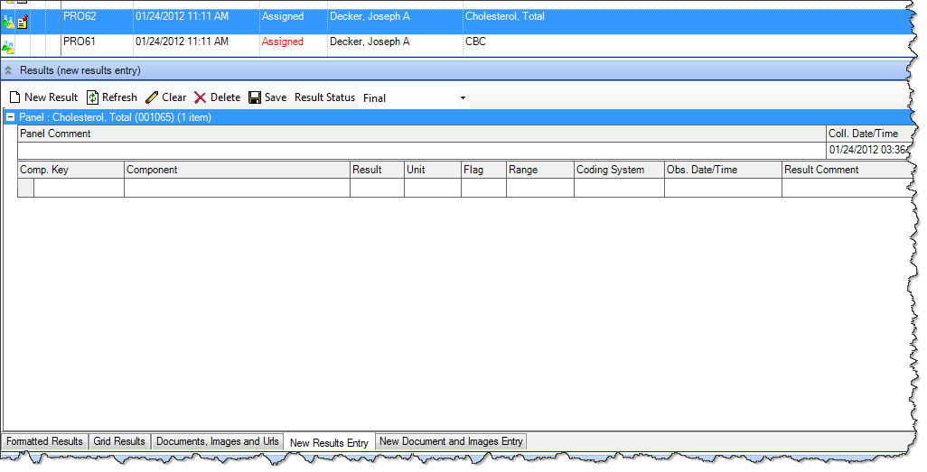927x472 pixels.
Task: Go to New Document and Images Entry tab
Action: pyautogui.click(x=450, y=441)
